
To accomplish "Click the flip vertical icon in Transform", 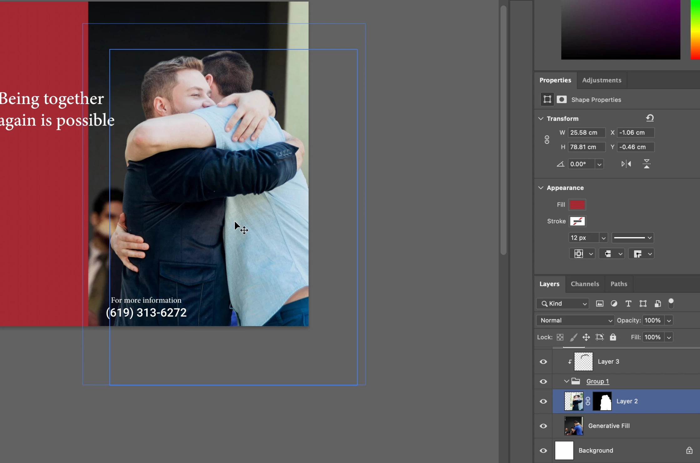I will [647, 164].
